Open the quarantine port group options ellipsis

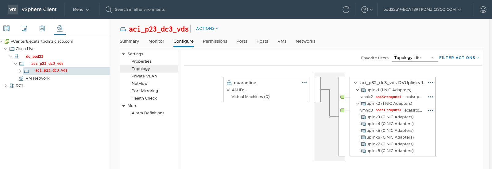(304, 83)
